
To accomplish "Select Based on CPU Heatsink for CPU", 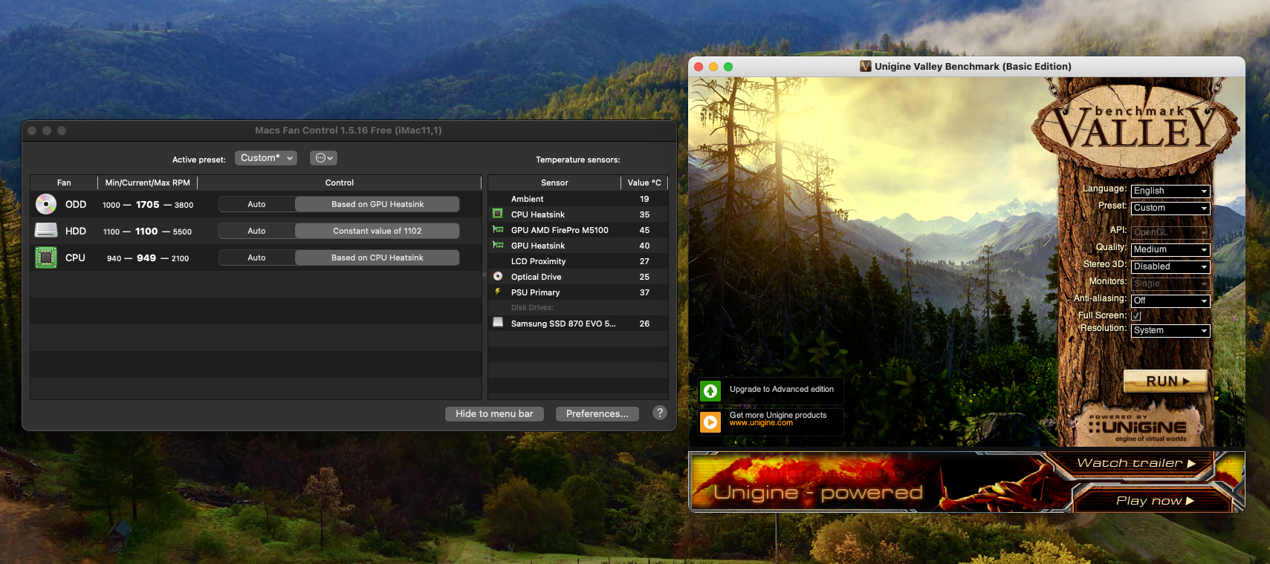I will tap(378, 258).
